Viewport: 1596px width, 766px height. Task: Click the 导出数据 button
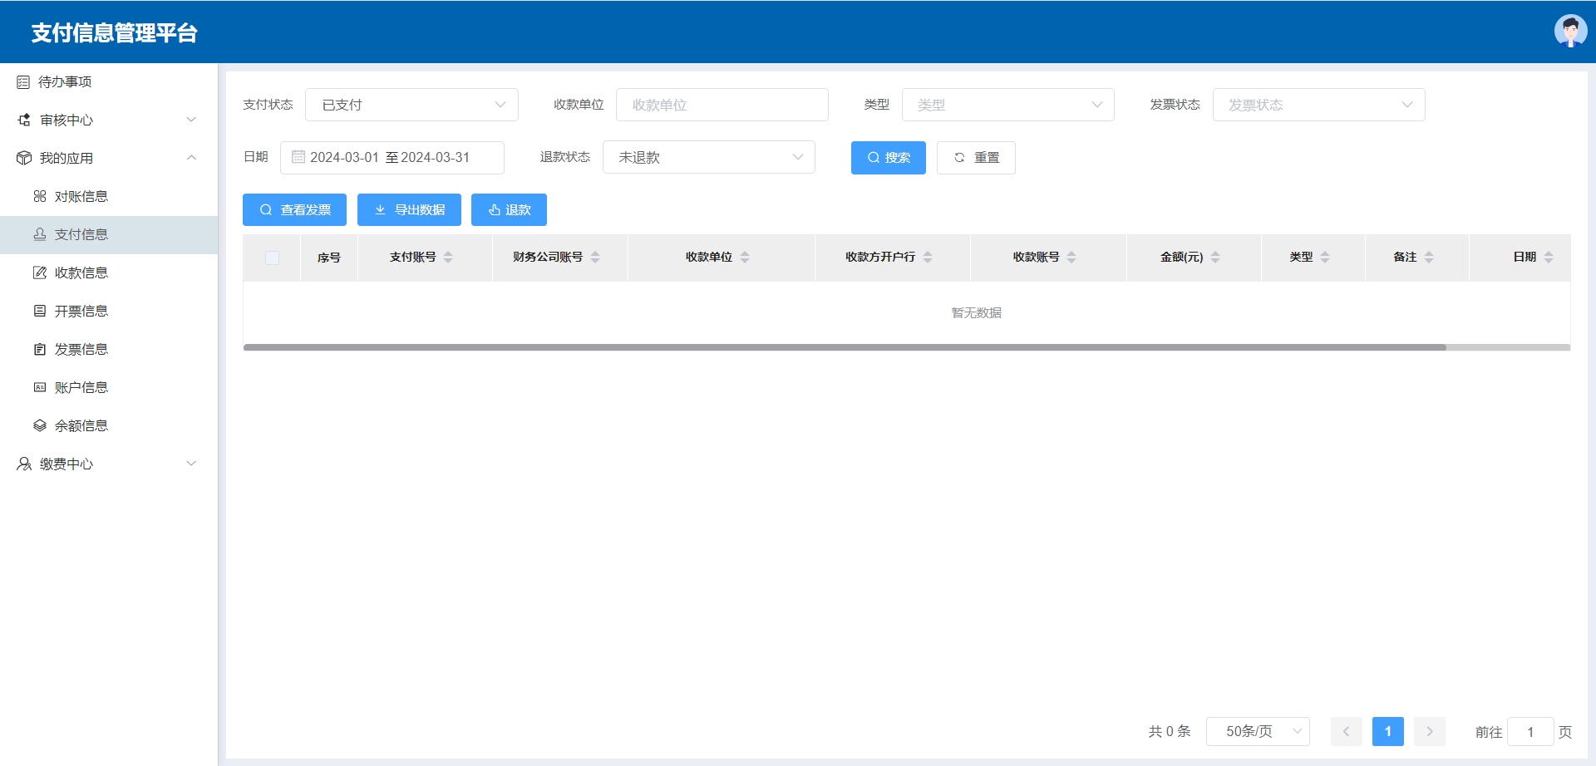point(409,209)
